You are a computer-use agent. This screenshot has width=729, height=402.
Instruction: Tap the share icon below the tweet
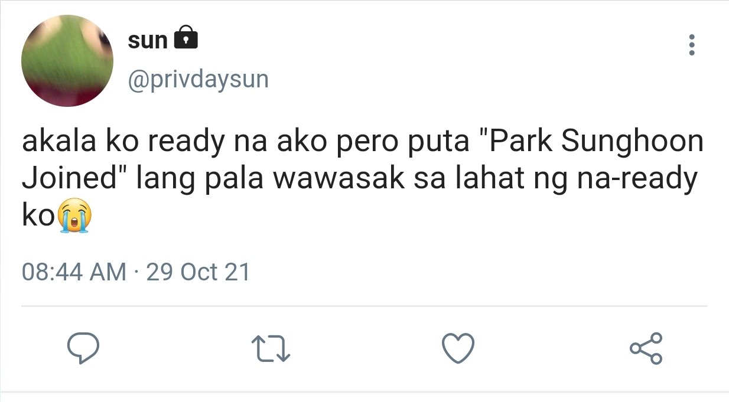click(646, 348)
